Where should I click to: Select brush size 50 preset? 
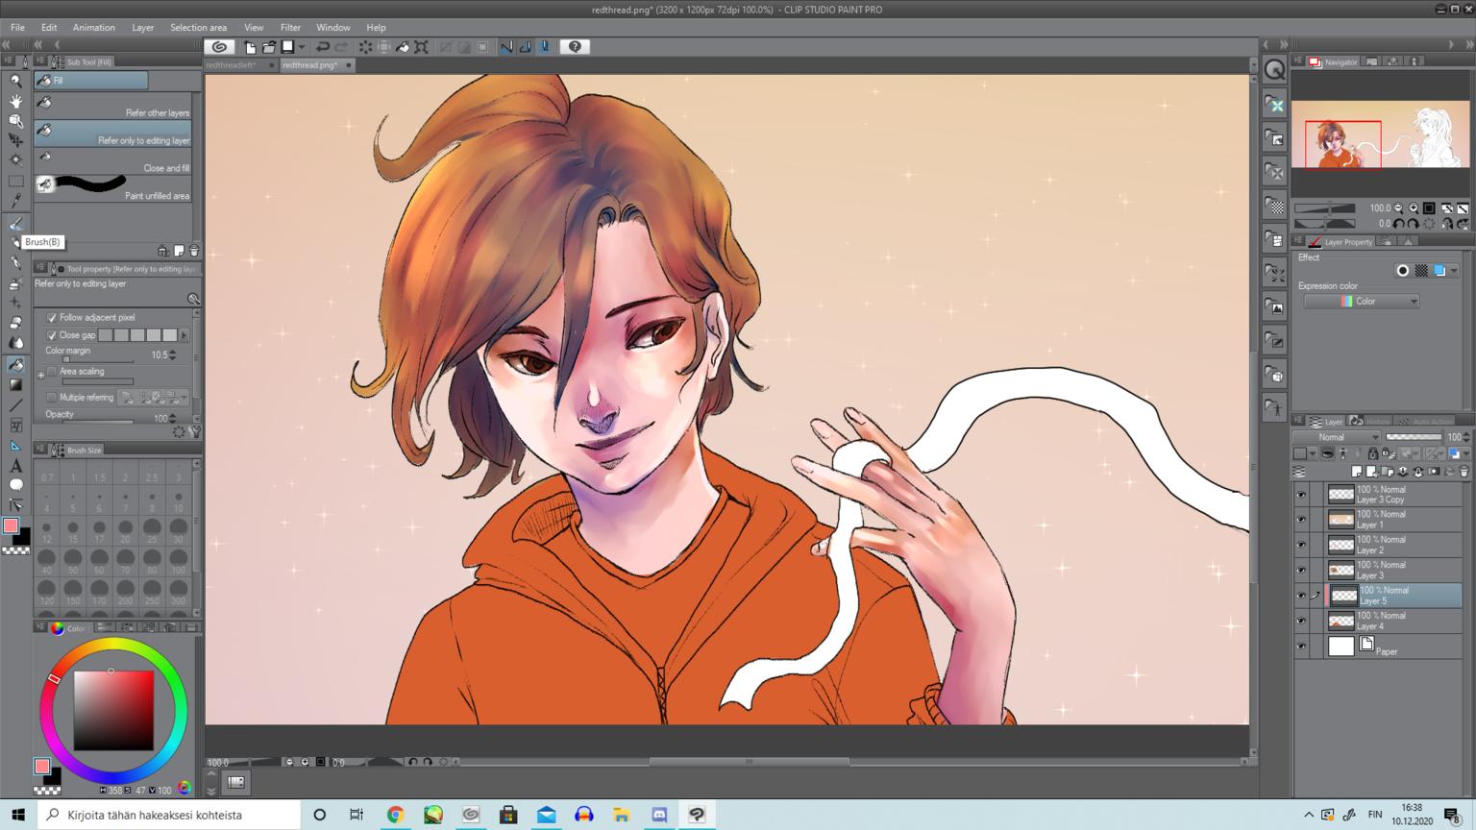73,559
